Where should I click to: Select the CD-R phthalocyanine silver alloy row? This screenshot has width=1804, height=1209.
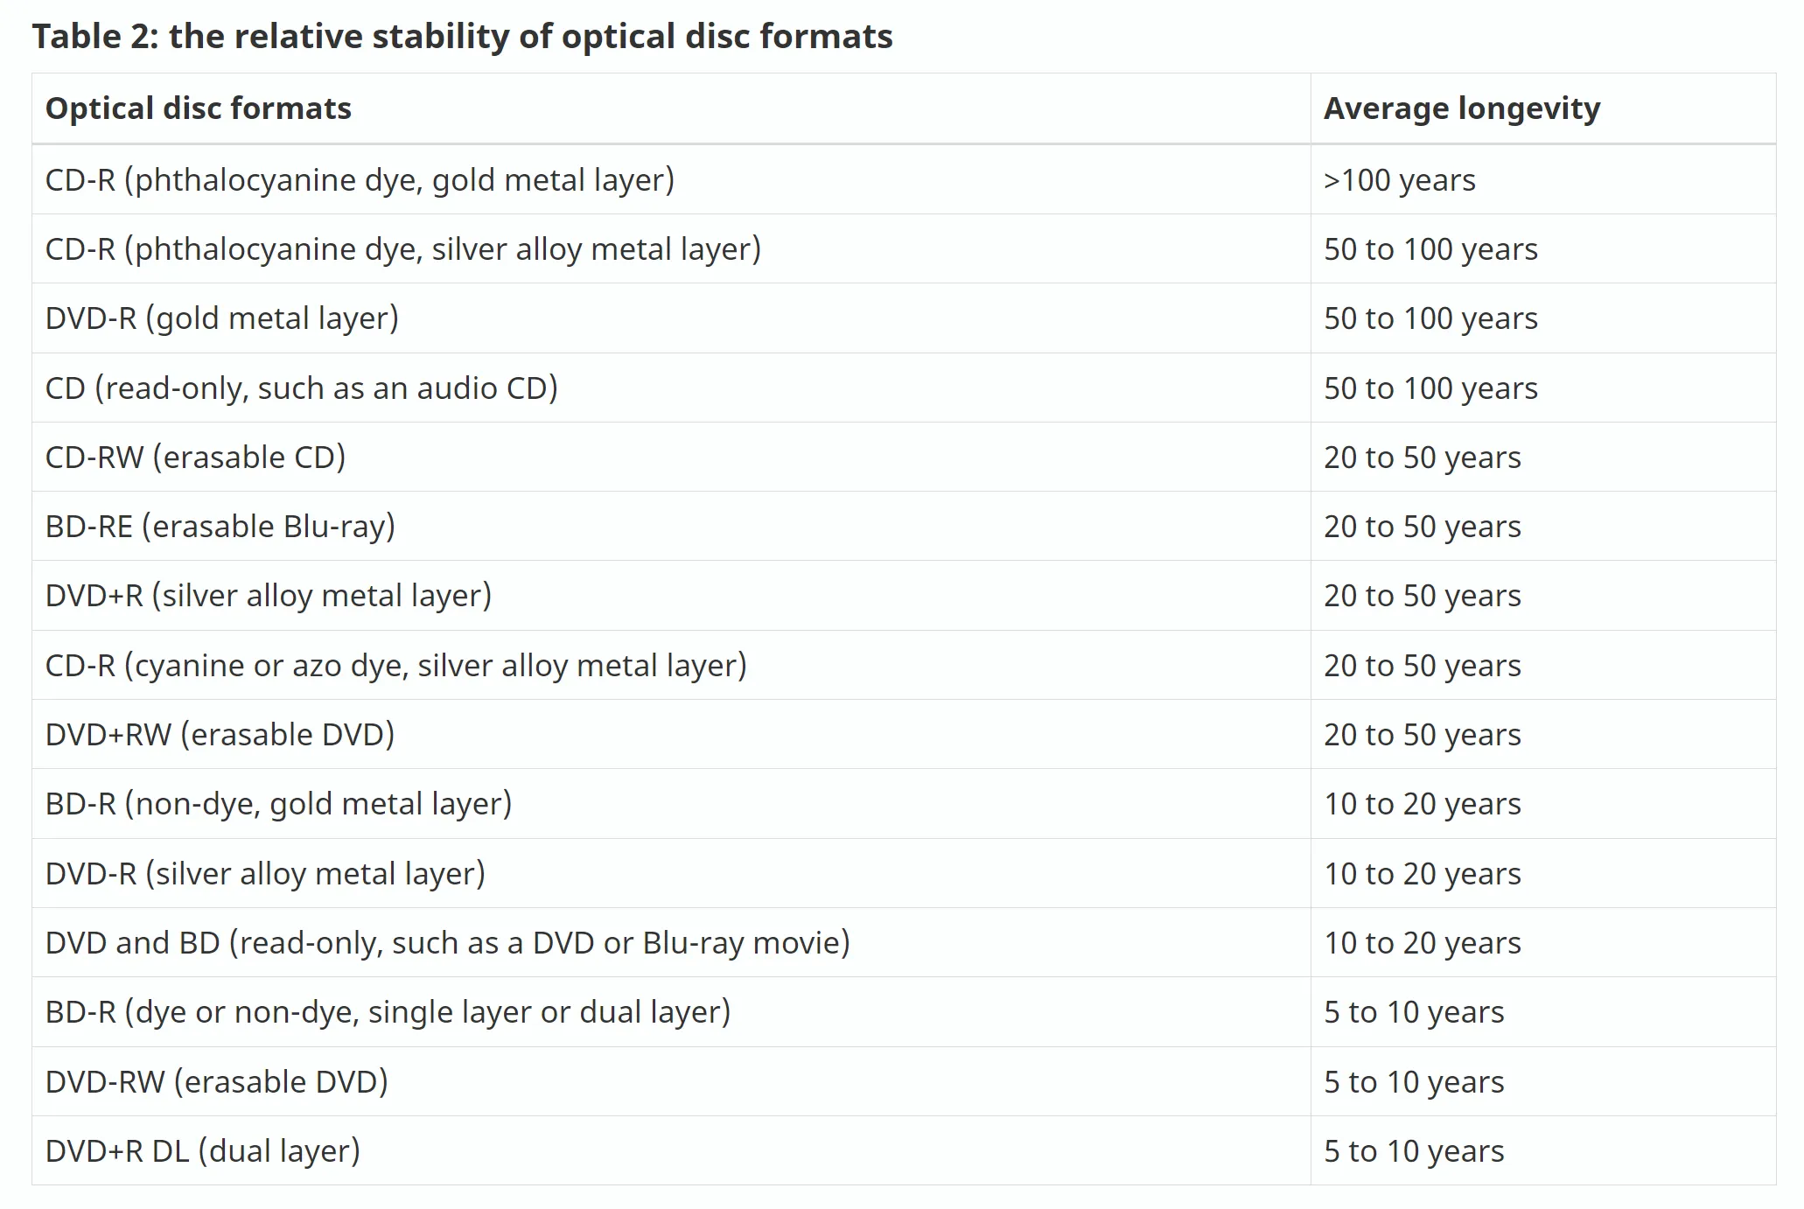(x=402, y=249)
